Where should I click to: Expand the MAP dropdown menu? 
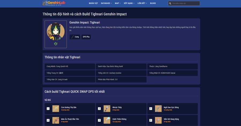click(x=118, y=3)
